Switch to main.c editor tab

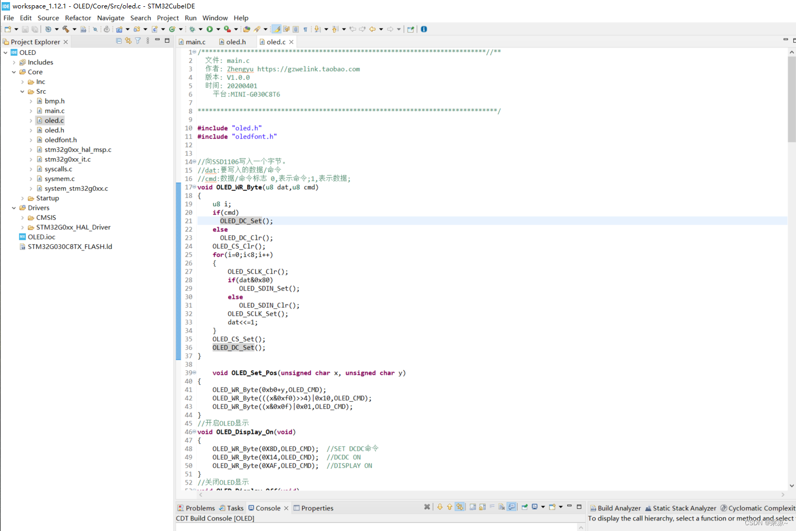192,42
